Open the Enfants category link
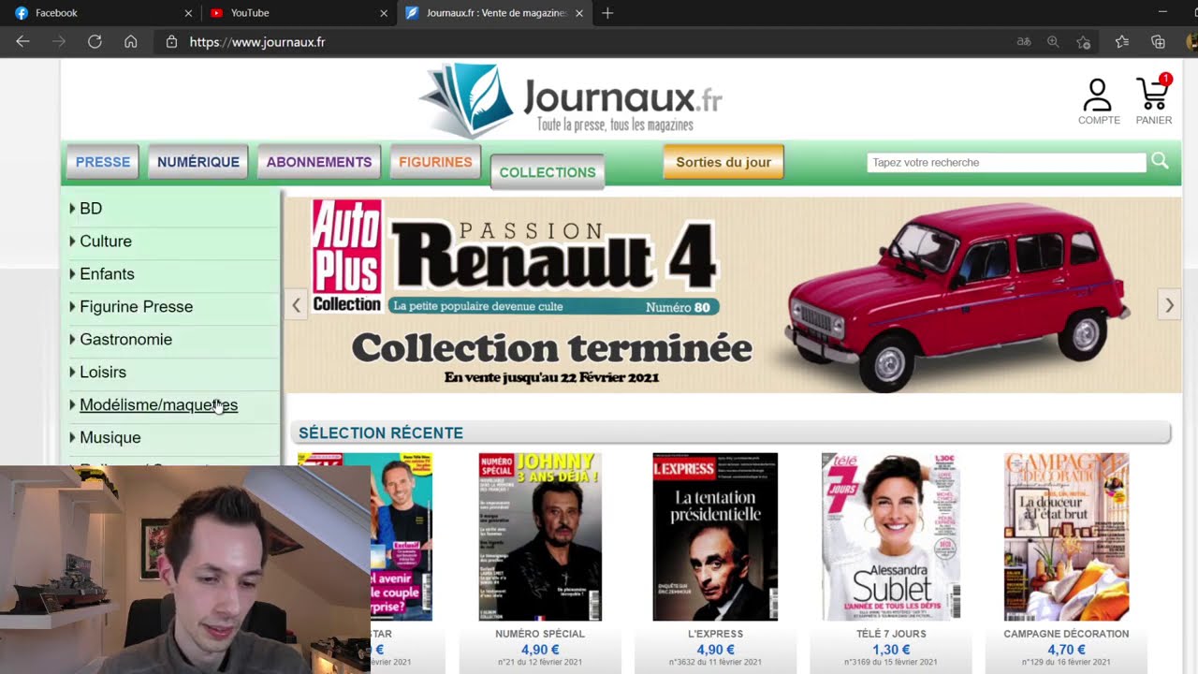 point(107,273)
